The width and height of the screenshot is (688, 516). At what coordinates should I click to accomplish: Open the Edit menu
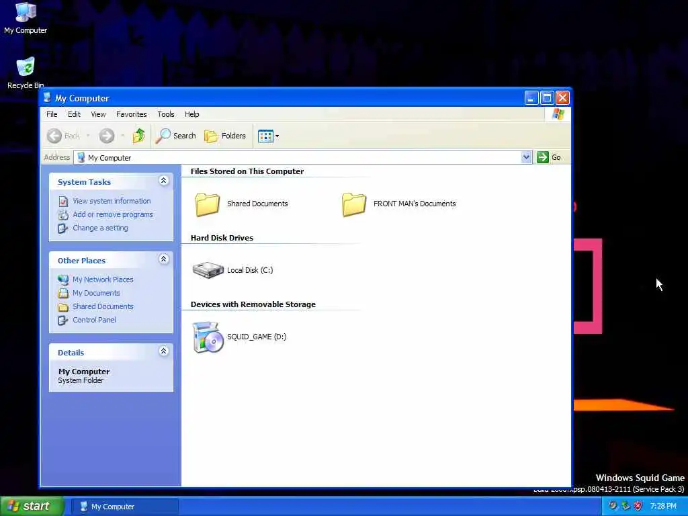[x=74, y=114]
